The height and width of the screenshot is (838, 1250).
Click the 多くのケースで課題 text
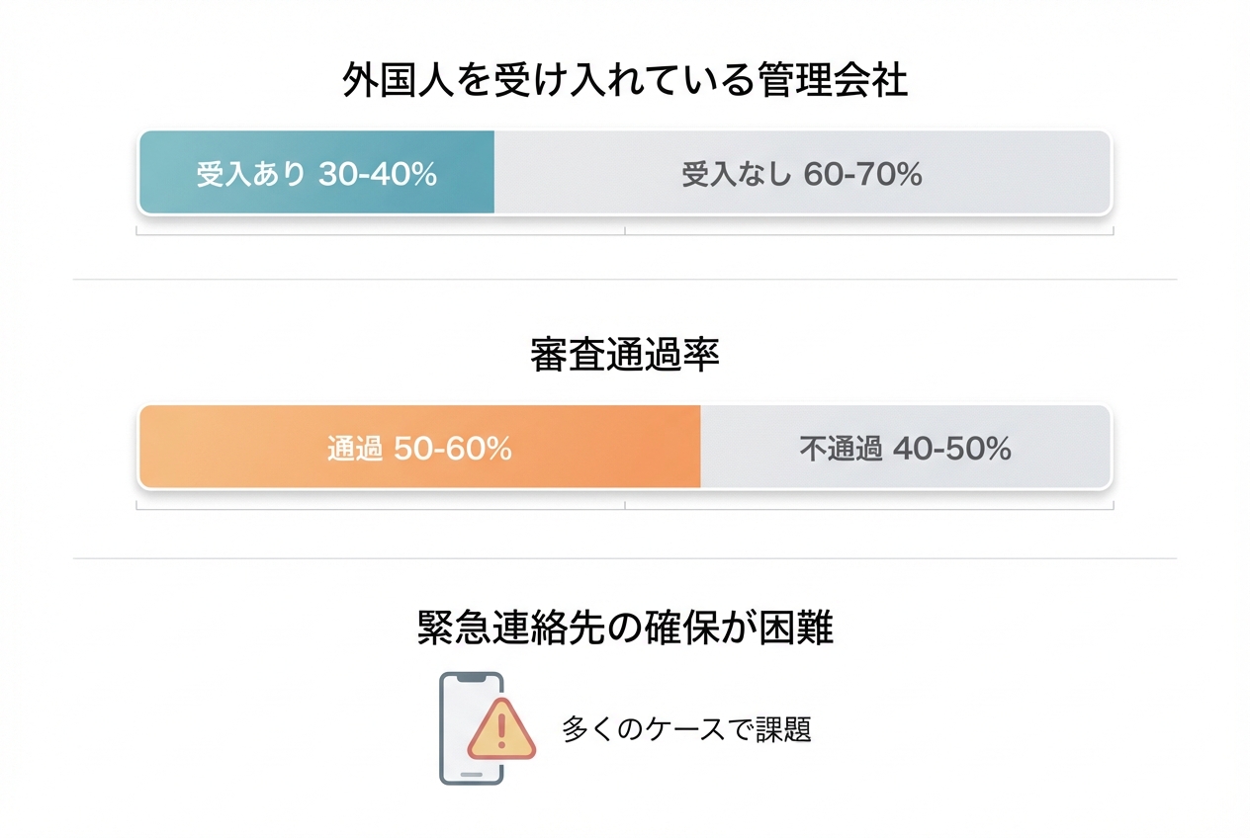point(686,729)
